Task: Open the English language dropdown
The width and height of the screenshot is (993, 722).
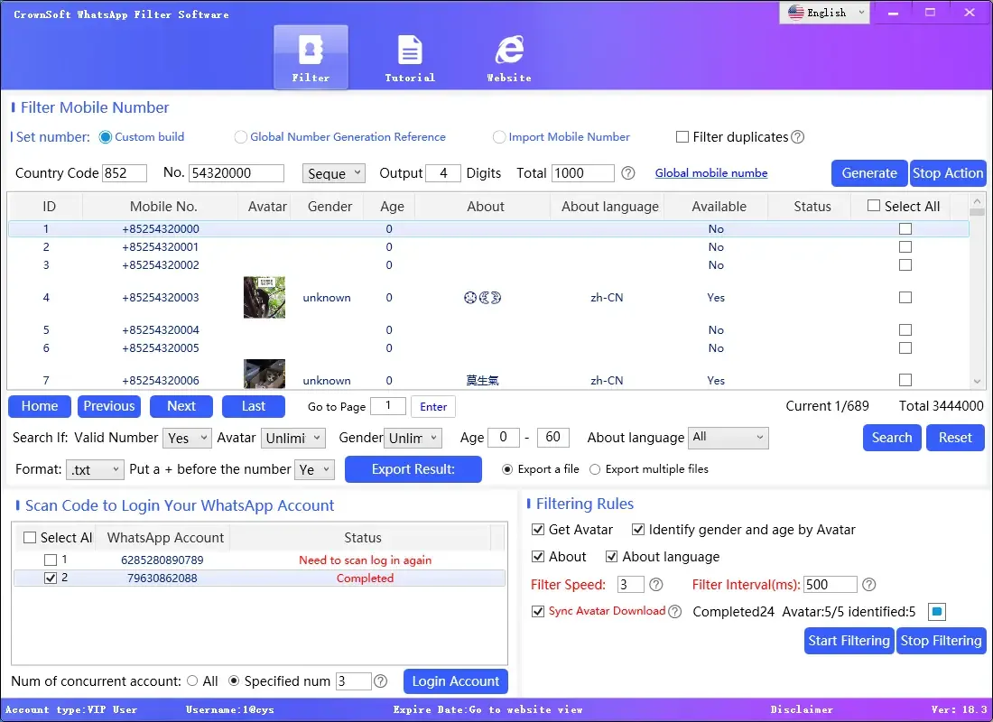Action: tap(824, 13)
